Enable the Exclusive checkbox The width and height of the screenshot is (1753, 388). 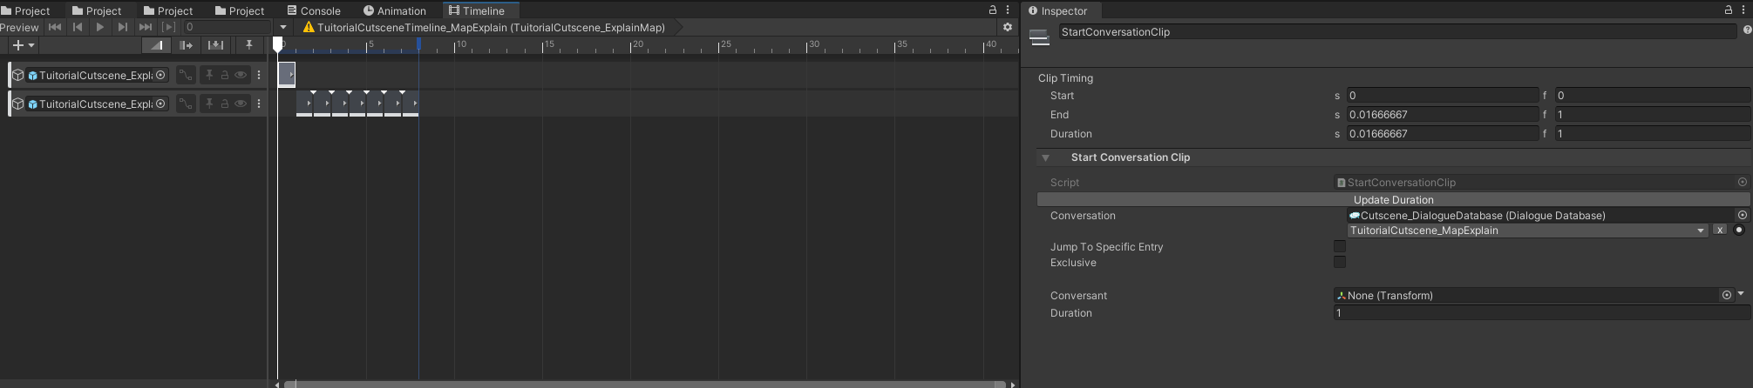coord(1340,262)
